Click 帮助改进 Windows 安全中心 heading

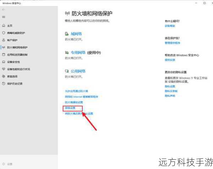click(182, 55)
